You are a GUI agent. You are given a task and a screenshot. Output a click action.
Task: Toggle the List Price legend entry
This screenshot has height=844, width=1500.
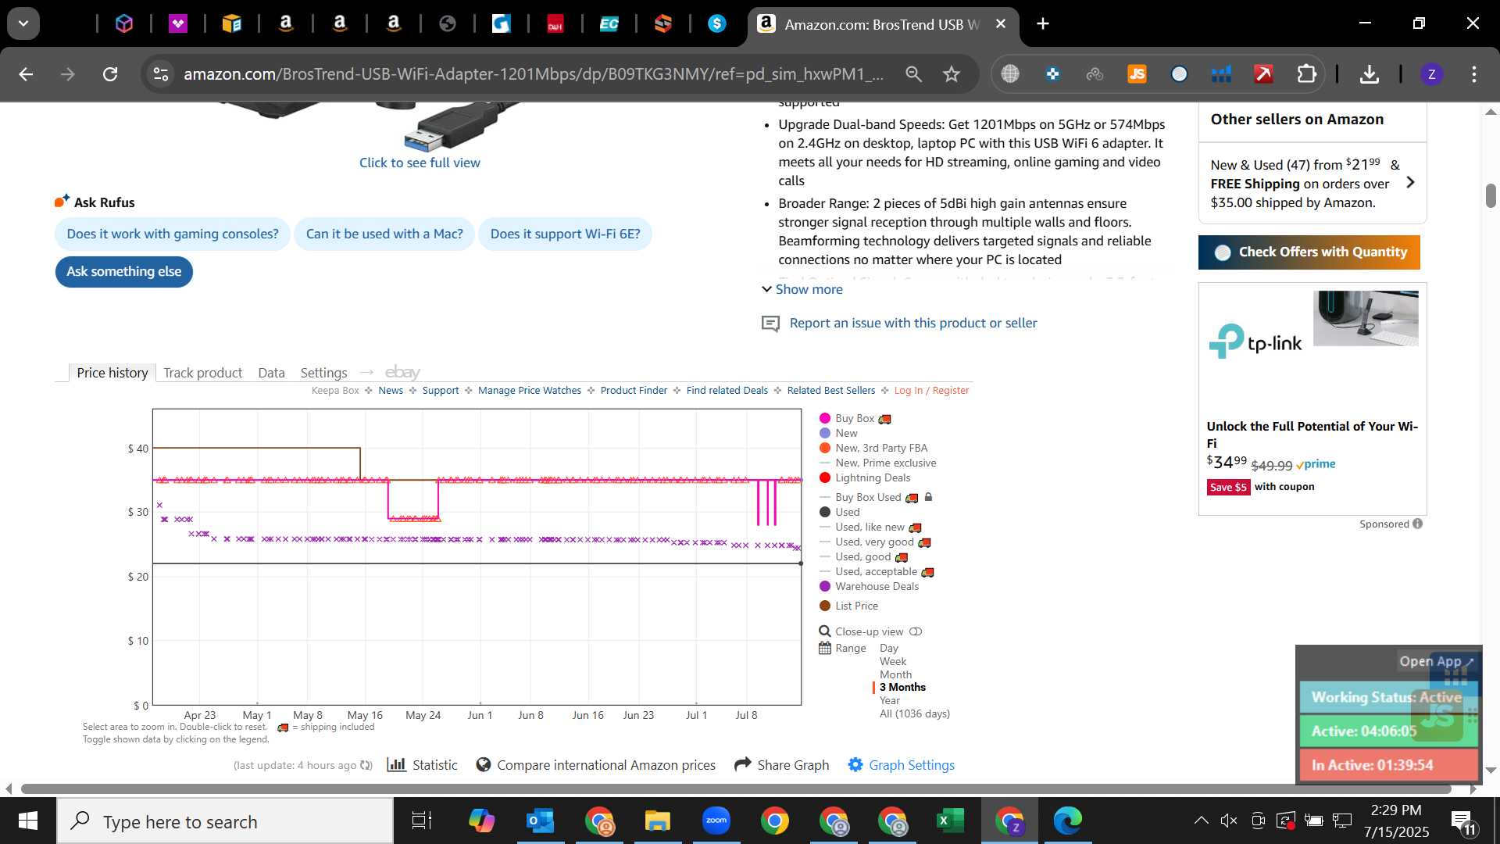click(x=848, y=606)
